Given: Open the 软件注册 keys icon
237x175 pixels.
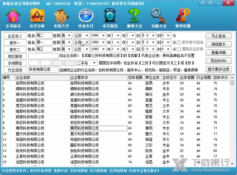Looking at the screenshot, I should tap(183, 18).
